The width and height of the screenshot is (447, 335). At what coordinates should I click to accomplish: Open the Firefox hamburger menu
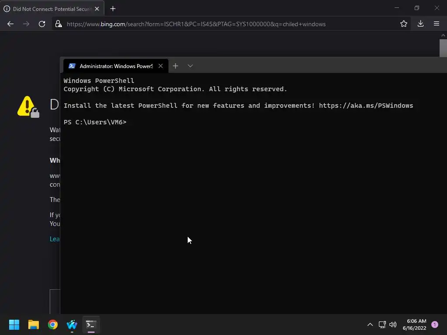click(437, 24)
